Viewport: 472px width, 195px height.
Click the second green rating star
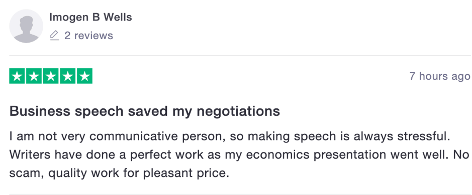tap(34, 76)
